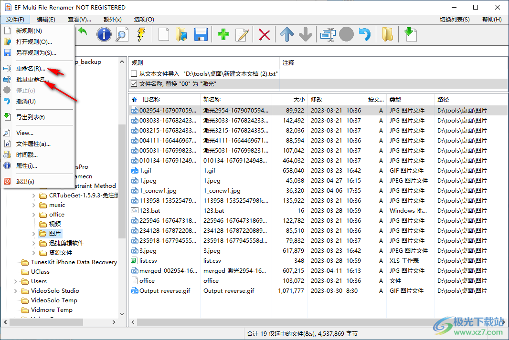Click export list green arrow icon

(x=410, y=34)
